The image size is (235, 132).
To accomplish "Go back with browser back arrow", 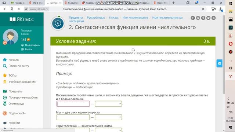I will point(5,9).
